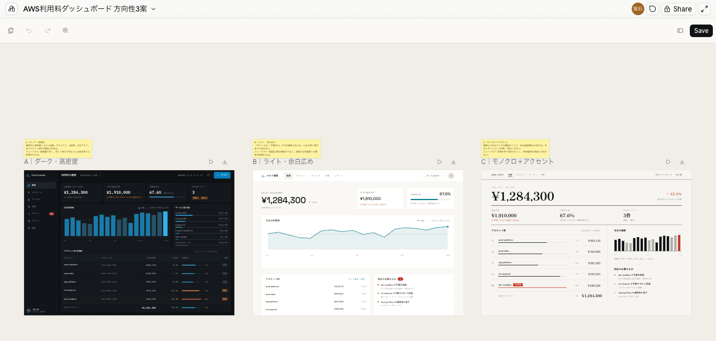Select the yellow sticky note above frame B
716x341 pixels.
[287, 148]
